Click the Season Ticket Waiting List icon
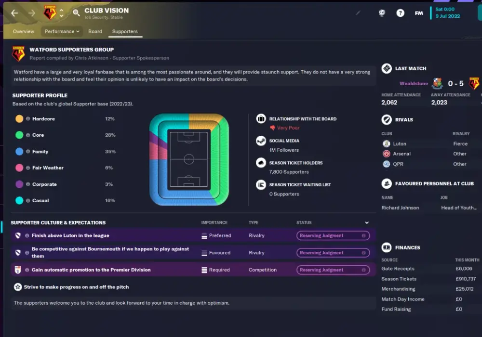The height and width of the screenshot is (337, 482). click(x=261, y=185)
